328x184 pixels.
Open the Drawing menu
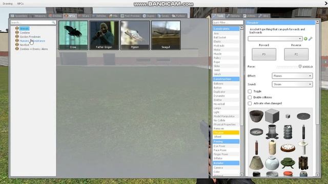tap(8, 4)
